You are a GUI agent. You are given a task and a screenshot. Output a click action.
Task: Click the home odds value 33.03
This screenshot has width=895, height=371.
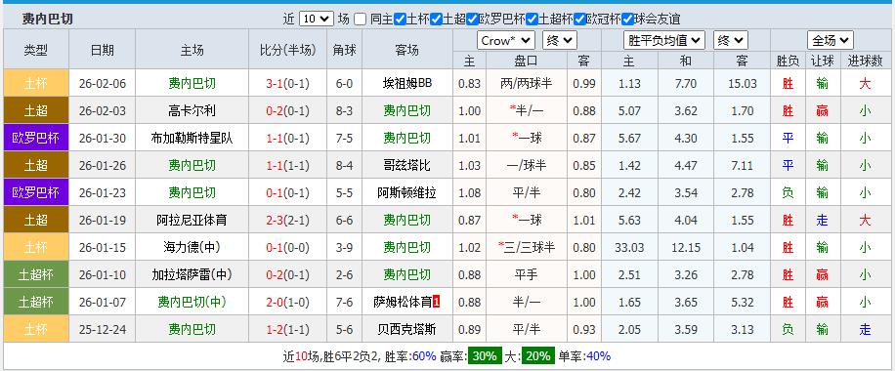click(629, 248)
